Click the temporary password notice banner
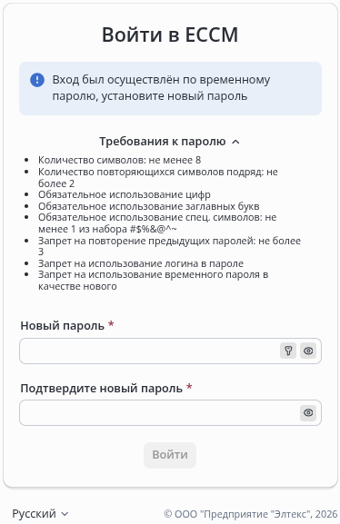Screen dimensions: 340x524 click(170, 89)
